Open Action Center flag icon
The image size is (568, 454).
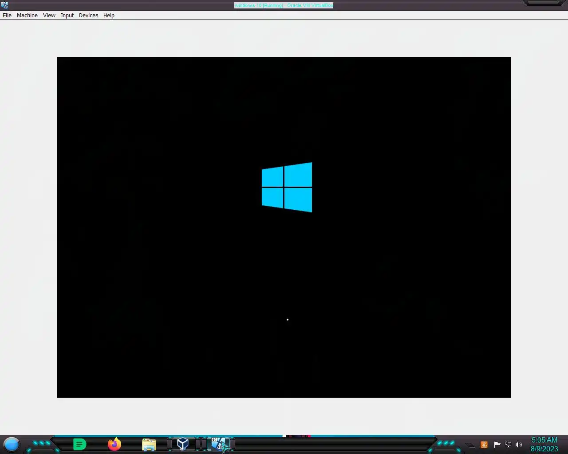pos(497,445)
